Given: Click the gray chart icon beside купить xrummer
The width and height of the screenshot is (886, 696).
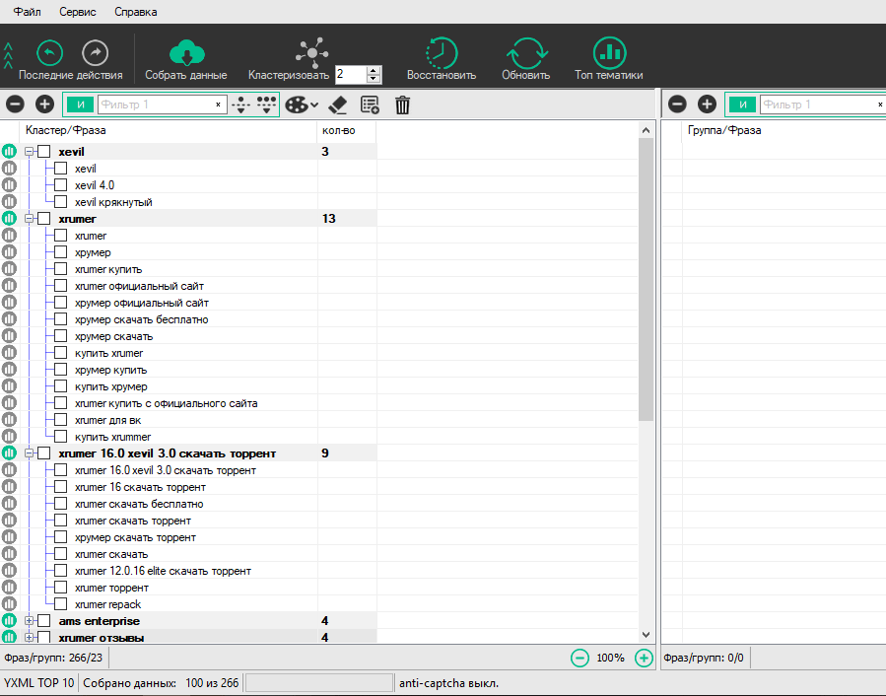Looking at the screenshot, I should tap(9, 437).
